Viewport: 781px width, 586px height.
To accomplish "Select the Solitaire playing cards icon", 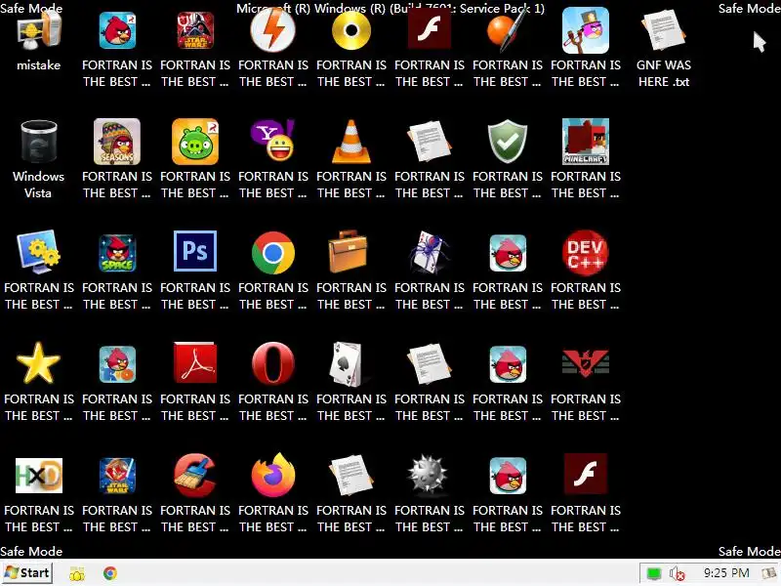I will tap(348, 363).
